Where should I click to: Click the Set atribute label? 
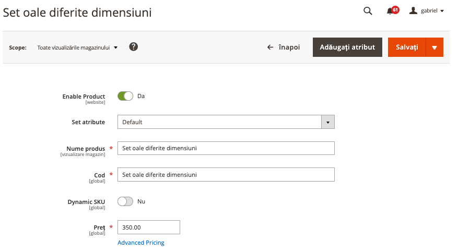point(88,122)
